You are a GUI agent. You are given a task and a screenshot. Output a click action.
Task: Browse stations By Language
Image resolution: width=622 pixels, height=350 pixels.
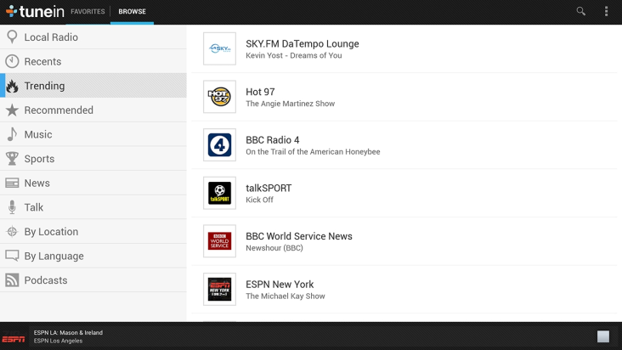coord(93,256)
